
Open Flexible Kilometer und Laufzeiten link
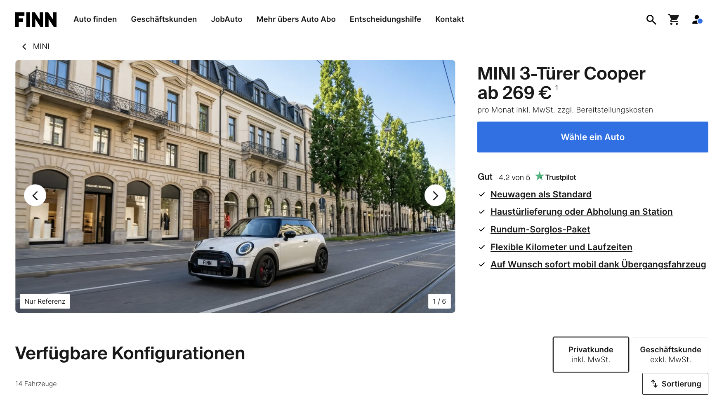[x=561, y=247]
